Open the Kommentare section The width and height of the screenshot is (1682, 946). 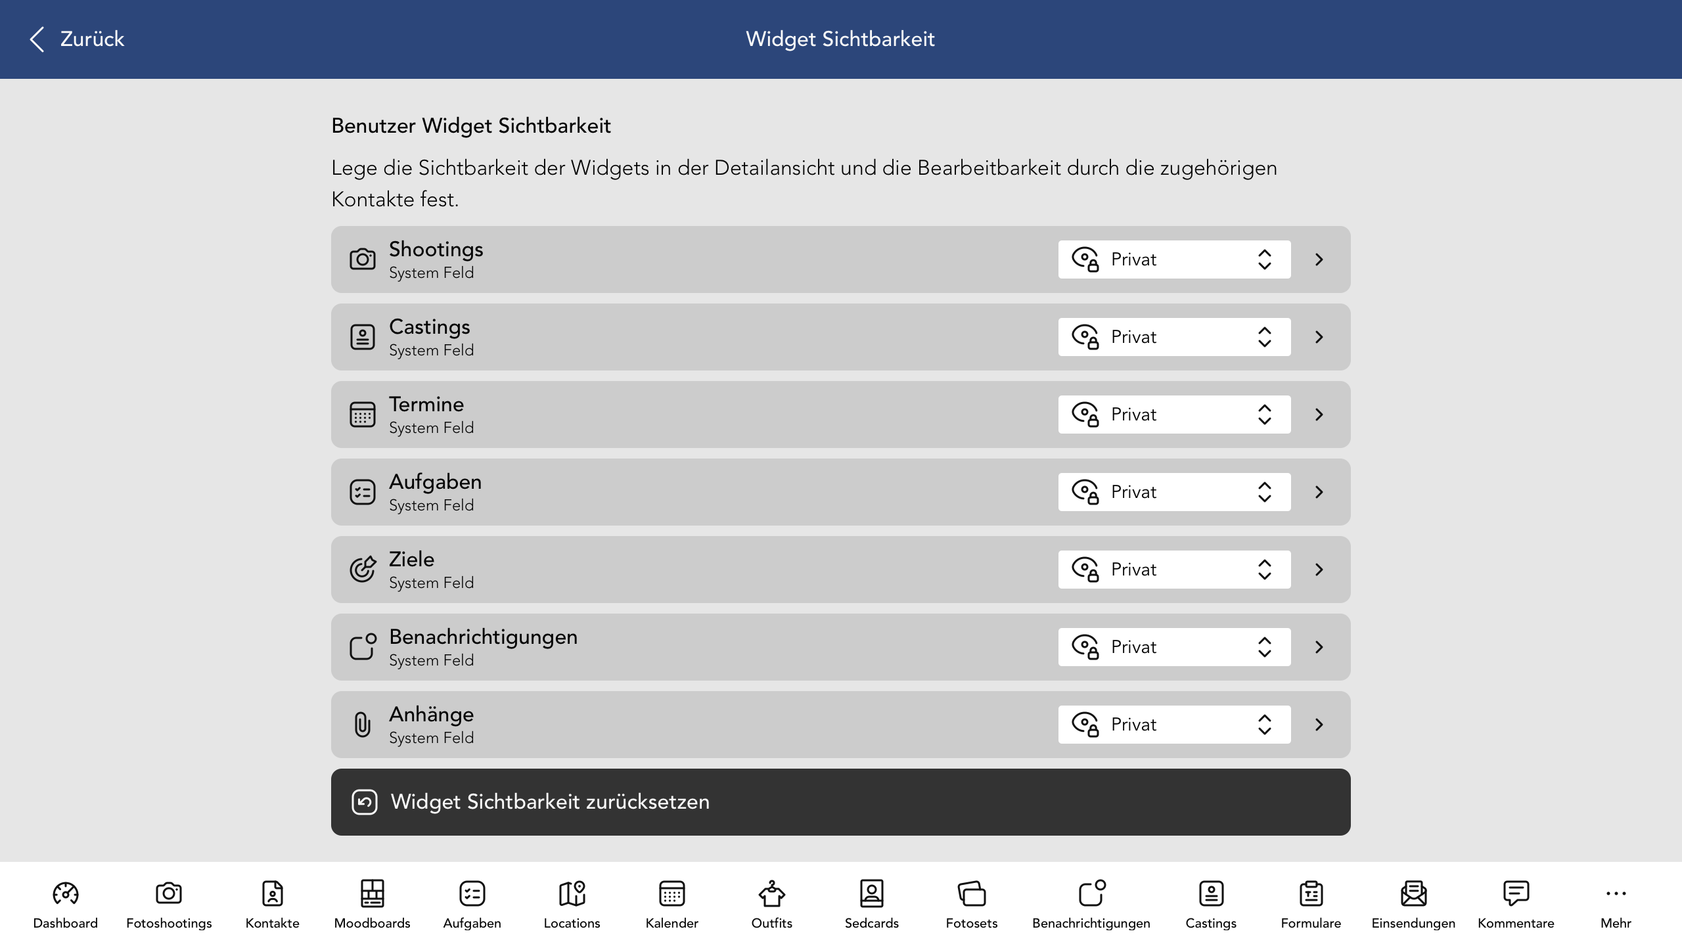[1515, 903]
